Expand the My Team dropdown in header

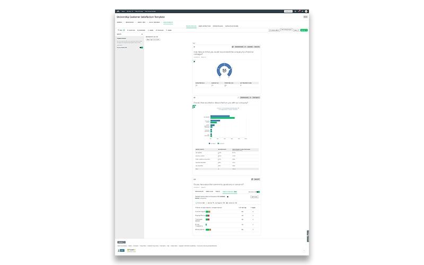pyautogui.click(x=130, y=11)
